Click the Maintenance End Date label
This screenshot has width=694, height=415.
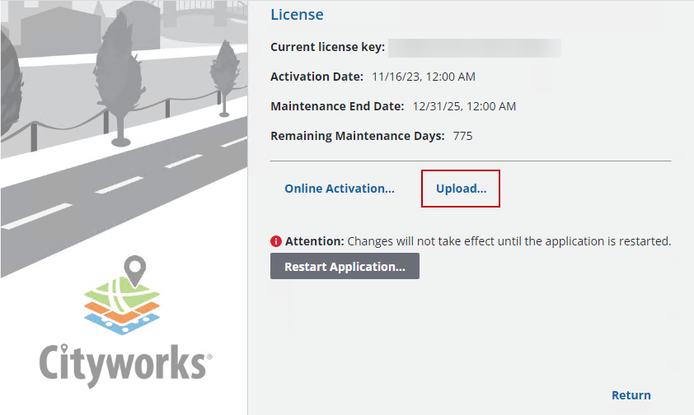click(337, 106)
